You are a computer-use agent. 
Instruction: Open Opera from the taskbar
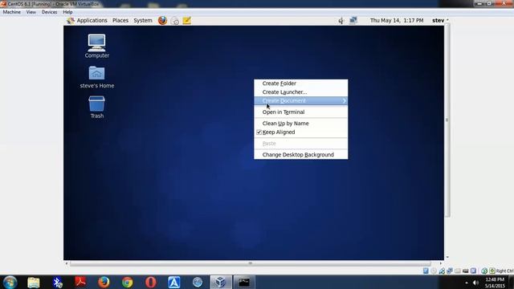click(151, 282)
